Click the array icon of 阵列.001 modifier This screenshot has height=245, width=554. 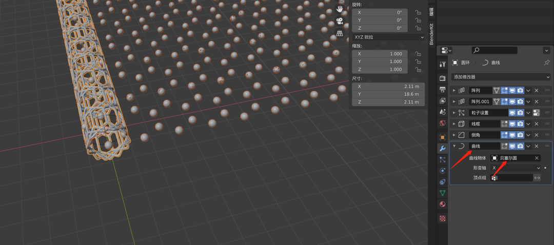coord(462,101)
